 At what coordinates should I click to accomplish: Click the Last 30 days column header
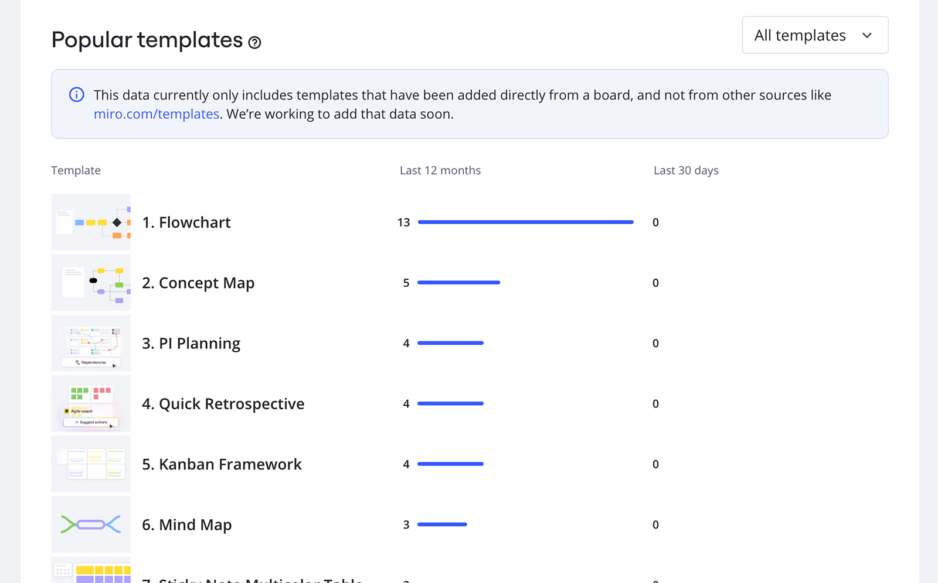click(685, 170)
